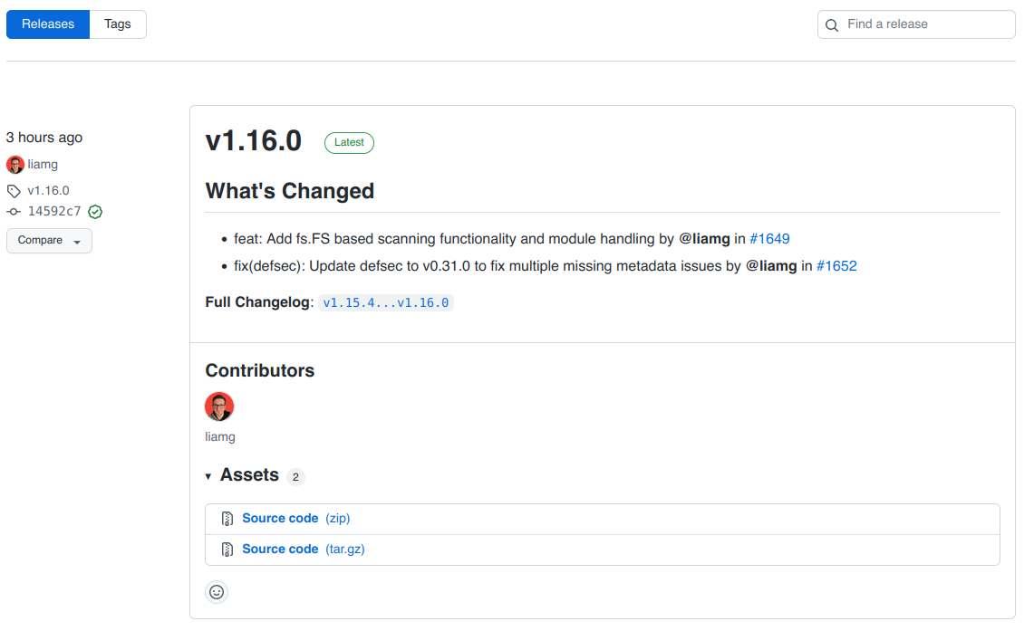1034x631 pixels.
Task: Open the v1.15.4...v1.16.0 changelog link
Action: coord(385,302)
